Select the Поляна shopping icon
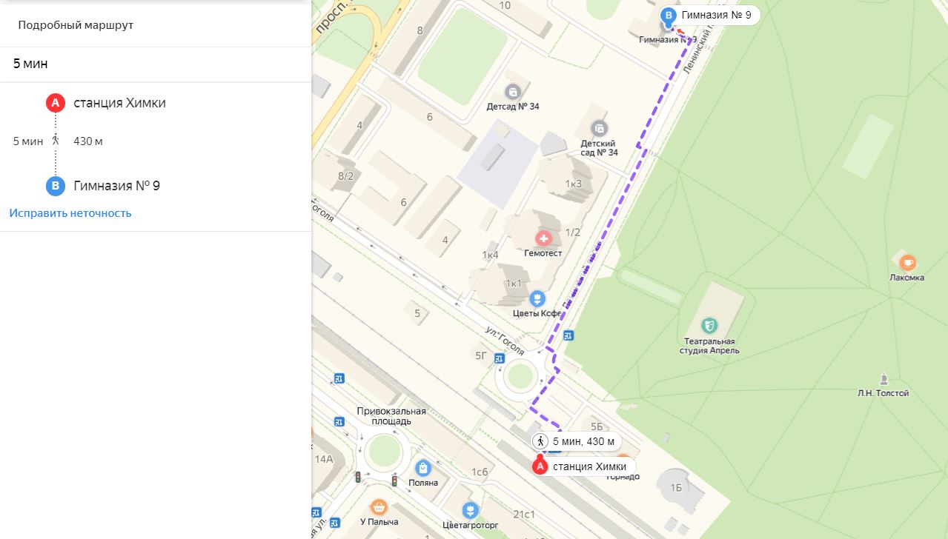The width and height of the screenshot is (948, 539). [422, 467]
